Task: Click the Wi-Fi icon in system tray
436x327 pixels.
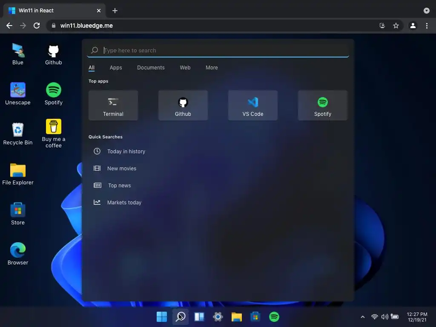Action: pos(375,317)
